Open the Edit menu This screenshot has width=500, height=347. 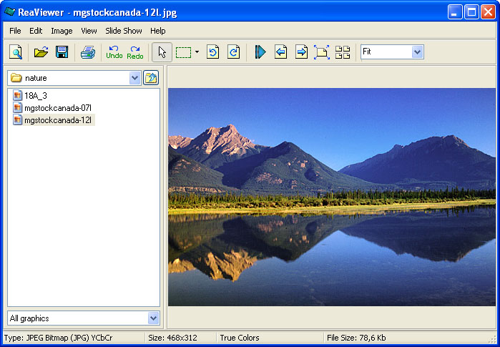click(36, 31)
